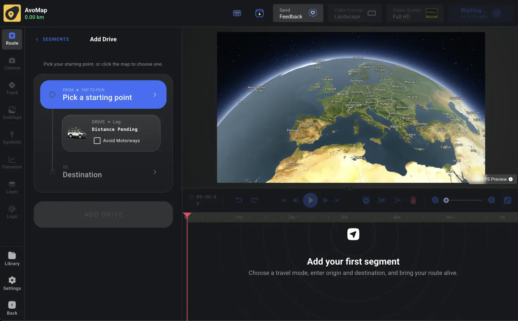The width and height of the screenshot is (518, 321).
Task: Open the Elevation sidebar section
Action: (x=12, y=162)
